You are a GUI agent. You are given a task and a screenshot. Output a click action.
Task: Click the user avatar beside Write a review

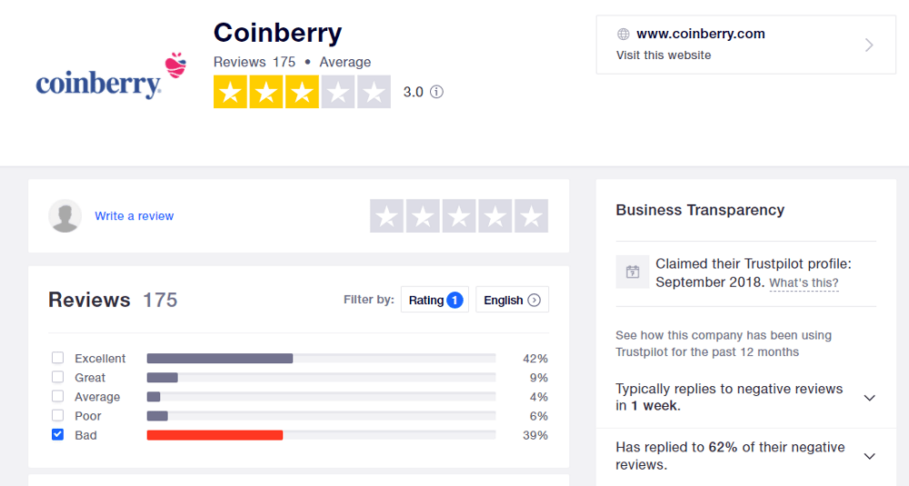[65, 216]
